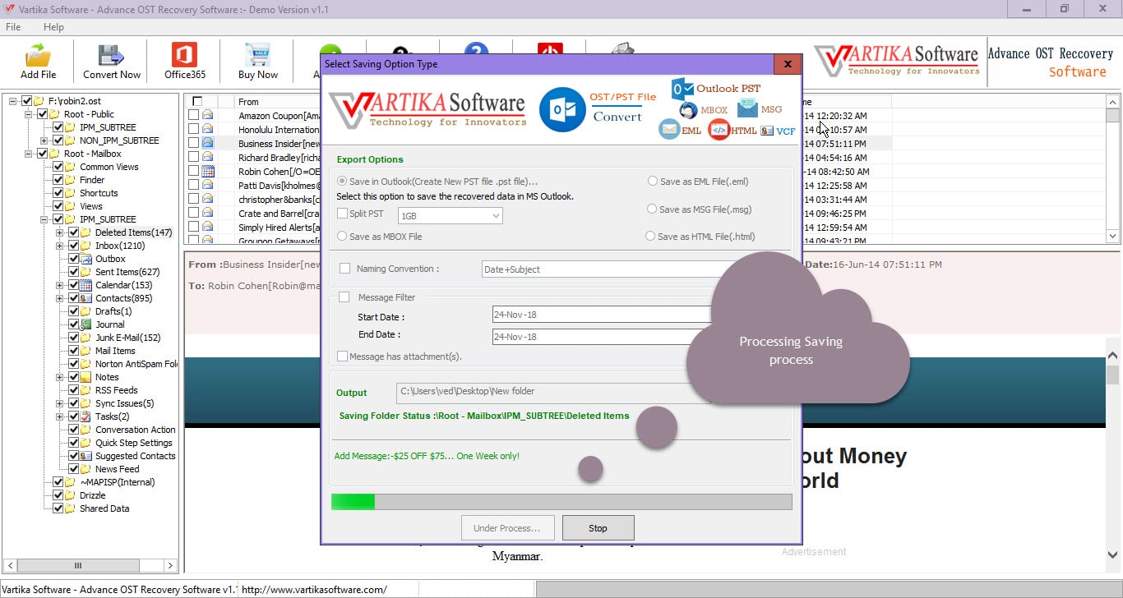The image size is (1123, 598).
Task: Click the Convert Now toolbar icon
Action: point(112,56)
